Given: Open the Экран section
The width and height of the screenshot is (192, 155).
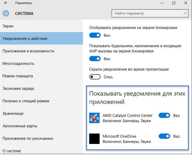Looking at the screenshot, I should point(41,26).
